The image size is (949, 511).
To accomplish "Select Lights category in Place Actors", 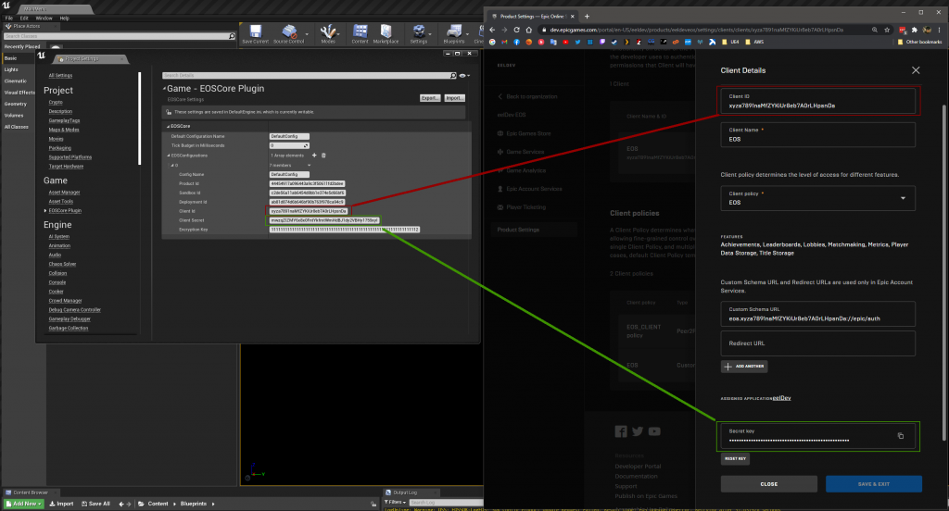I will point(11,69).
